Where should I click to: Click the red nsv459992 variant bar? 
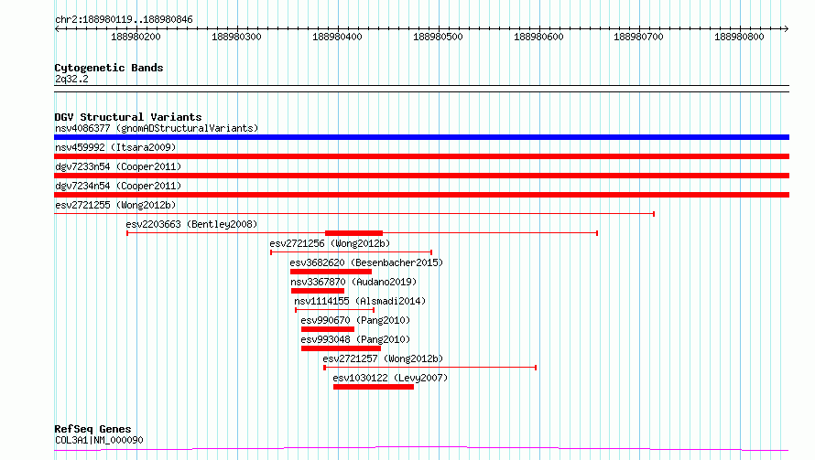click(421, 156)
